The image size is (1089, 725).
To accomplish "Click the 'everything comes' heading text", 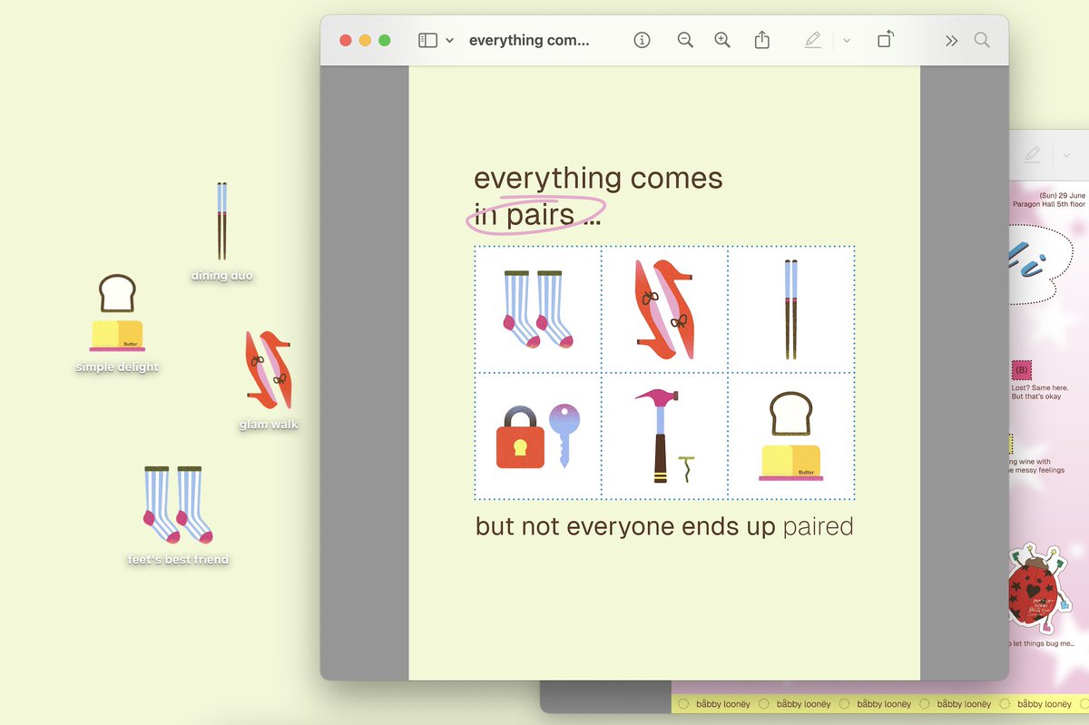I will pos(599,178).
